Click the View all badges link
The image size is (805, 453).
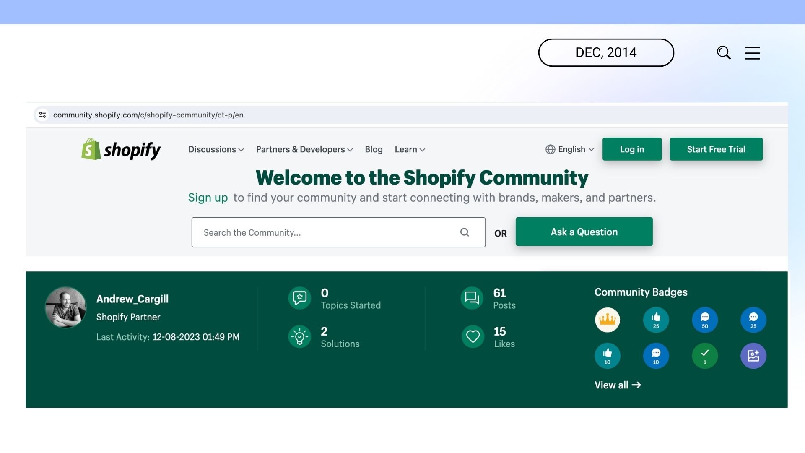coord(617,385)
